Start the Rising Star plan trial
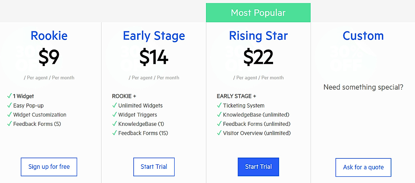Image resolution: width=415 pixels, height=183 pixels. 258,167
